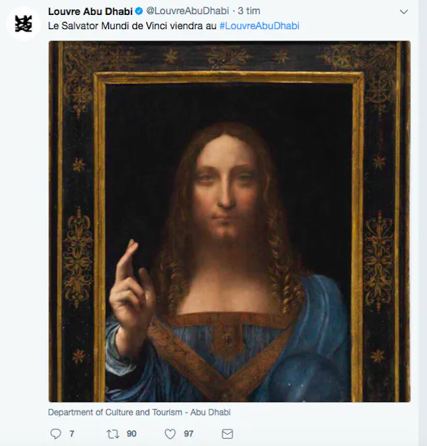Click the blue verified badge
The width and height of the screenshot is (427, 446).
[139, 11]
